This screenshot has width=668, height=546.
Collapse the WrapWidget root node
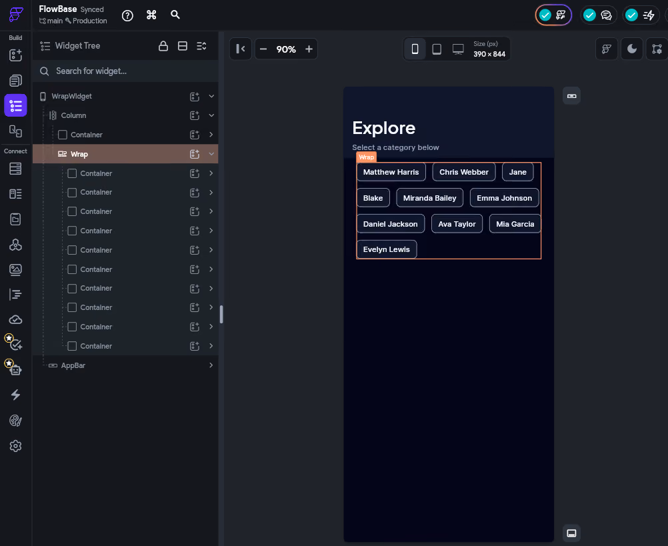pos(211,96)
